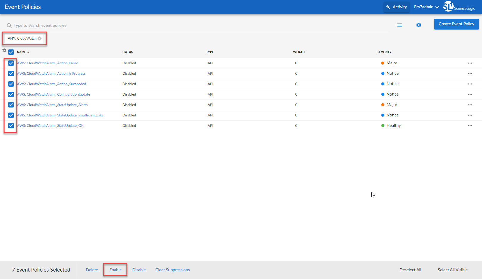Expand the Em7admin user dropdown

(x=426, y=7)
